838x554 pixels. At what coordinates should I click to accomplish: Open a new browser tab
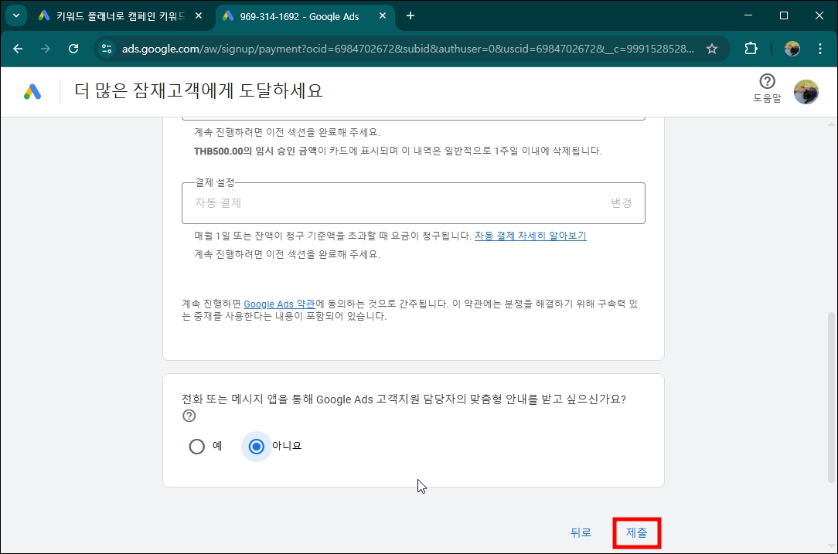410,15
